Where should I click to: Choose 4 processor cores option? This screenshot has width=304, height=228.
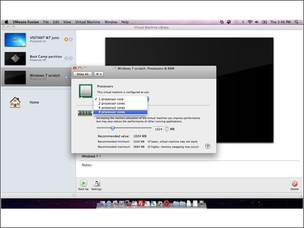(x=120, y=108)
